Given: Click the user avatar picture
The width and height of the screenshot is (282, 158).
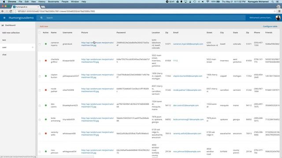Looking at the screenshot, I should tap(278, 18).
